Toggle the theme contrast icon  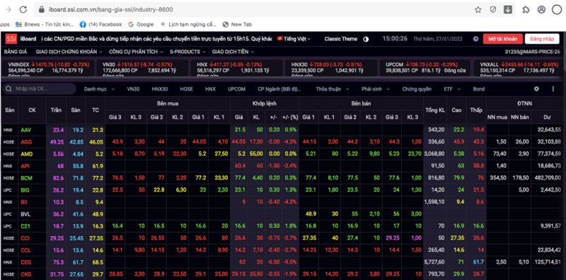366,39
